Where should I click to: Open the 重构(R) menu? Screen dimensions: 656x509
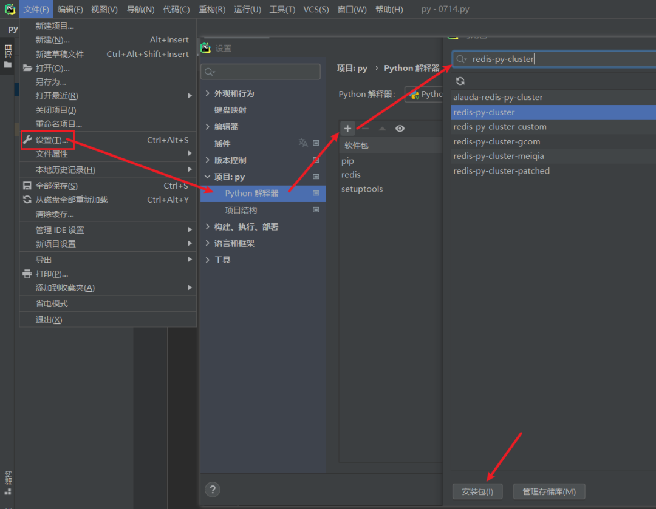pos(212,9)
